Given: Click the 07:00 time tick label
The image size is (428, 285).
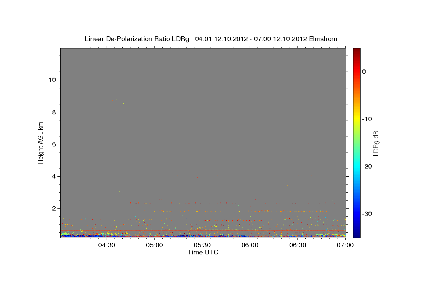Looking at the screenshot, I should click(x=345, y=245).
